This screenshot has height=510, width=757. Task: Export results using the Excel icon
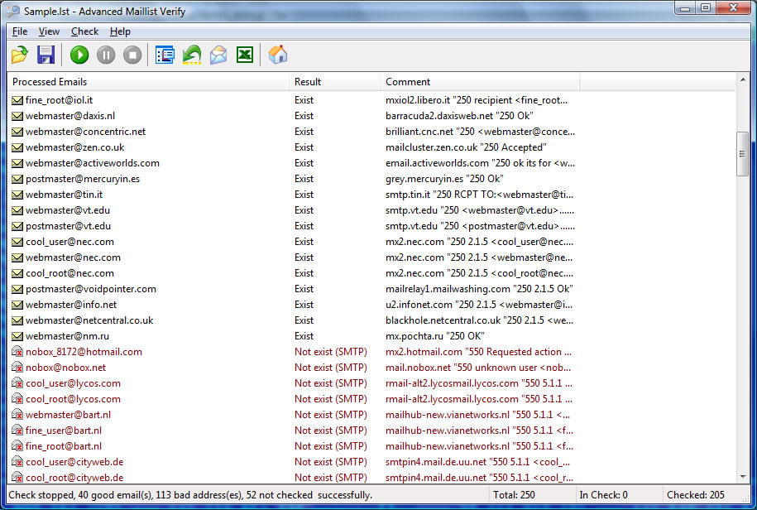(245, 55)
